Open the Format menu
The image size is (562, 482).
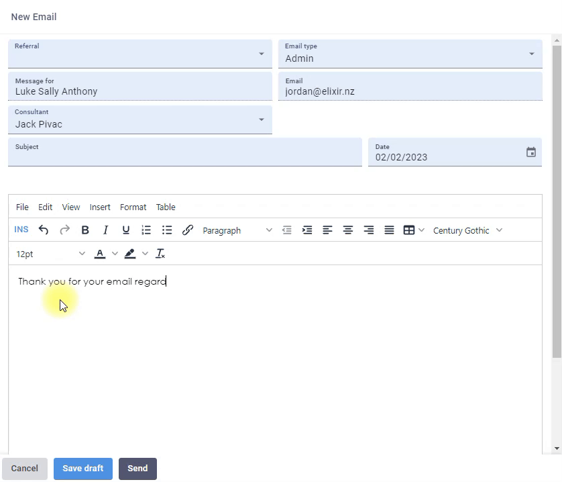coord(133,207)
